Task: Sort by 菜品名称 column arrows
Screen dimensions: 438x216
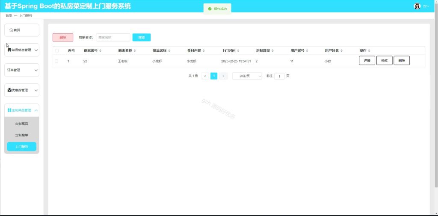Action: [169, 50]
